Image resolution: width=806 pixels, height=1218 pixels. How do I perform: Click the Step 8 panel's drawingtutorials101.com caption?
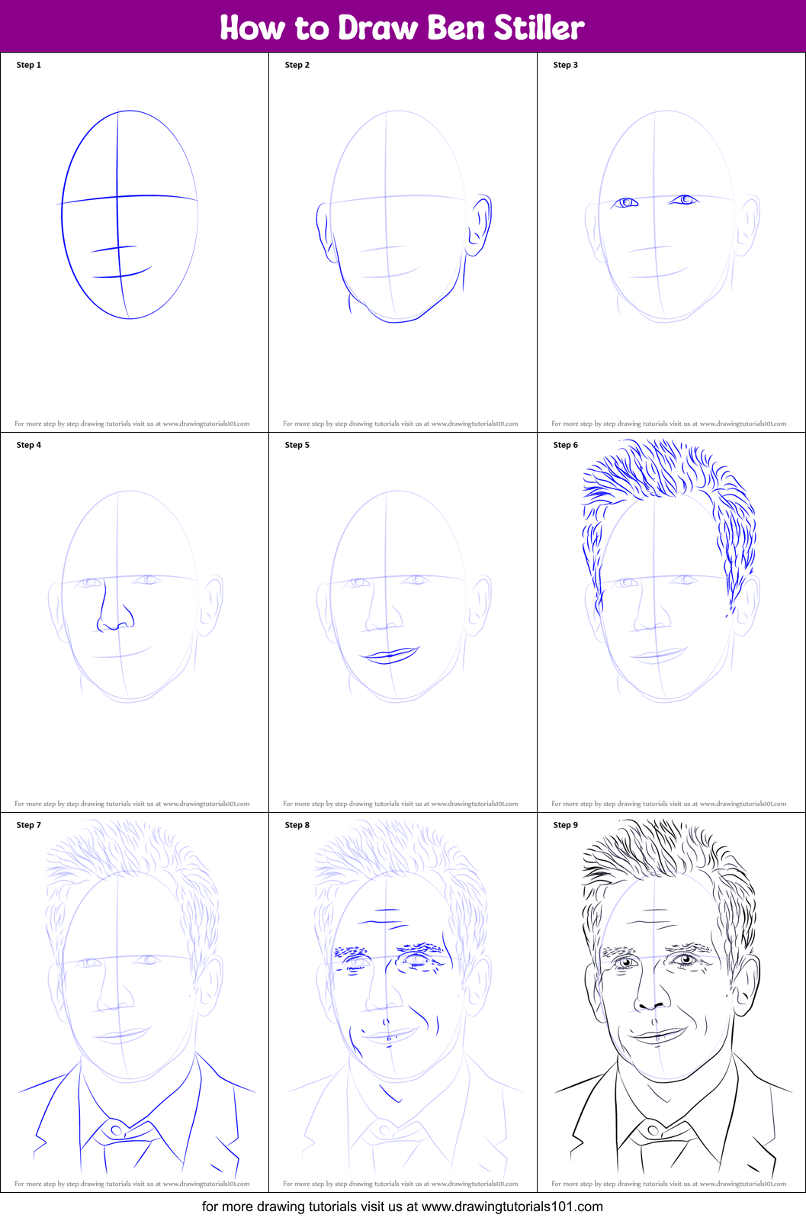[x=400, y=1184]
